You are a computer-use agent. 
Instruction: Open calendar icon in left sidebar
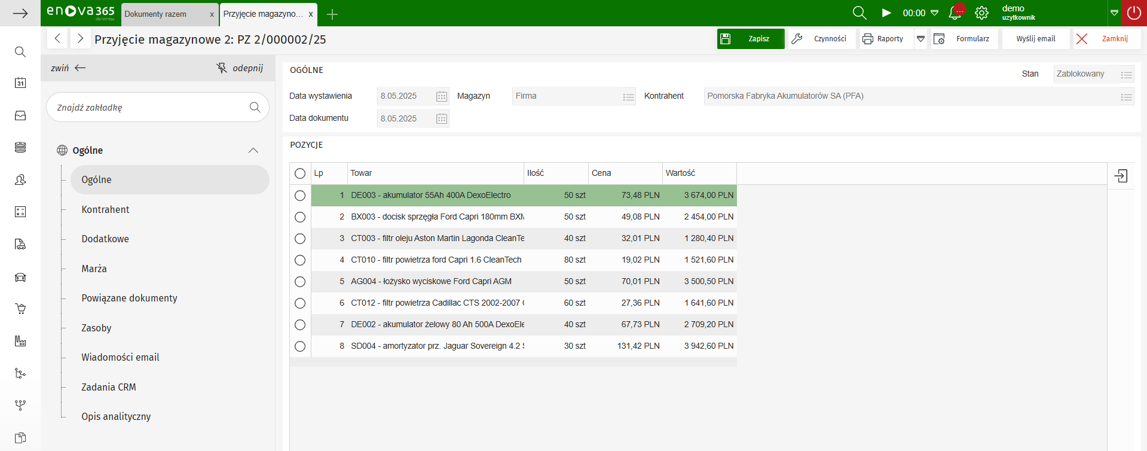pyautogui.click(x=20, y=83)
